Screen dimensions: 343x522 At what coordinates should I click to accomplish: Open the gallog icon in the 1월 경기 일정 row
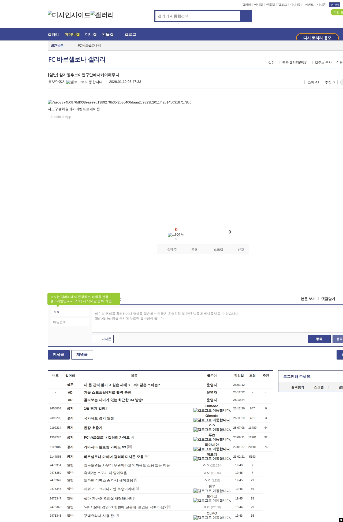pos(212,410)
